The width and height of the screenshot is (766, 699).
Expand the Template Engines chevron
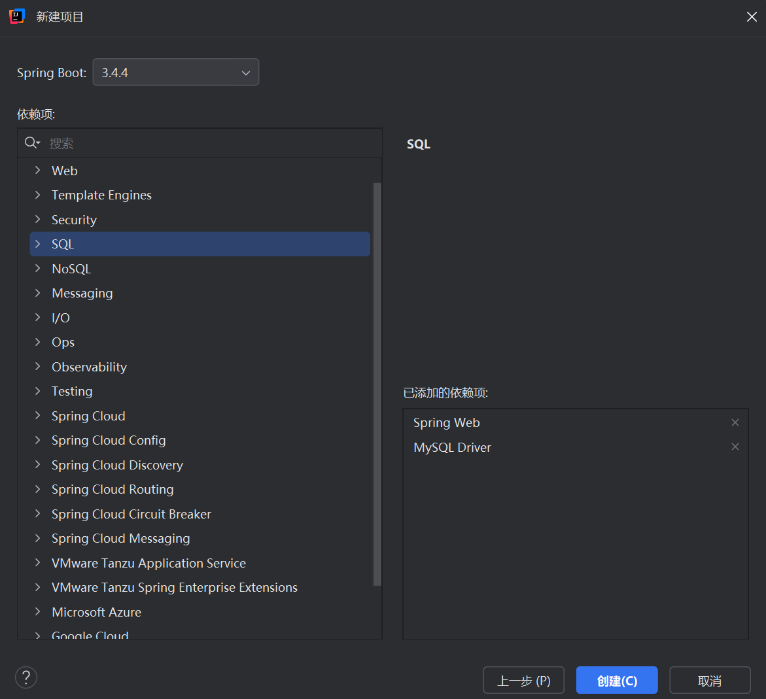(x=38, y=195)
